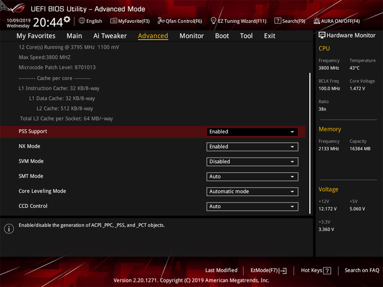This screenshot has width=383, height=287.
Task: Go to the Monitor tab
Action: pyautogui.click(x=191, y=36)
